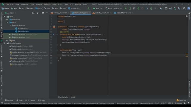191x107 pixels.
Task: Run the app with green play button
Action: click(x=126, y=8)
